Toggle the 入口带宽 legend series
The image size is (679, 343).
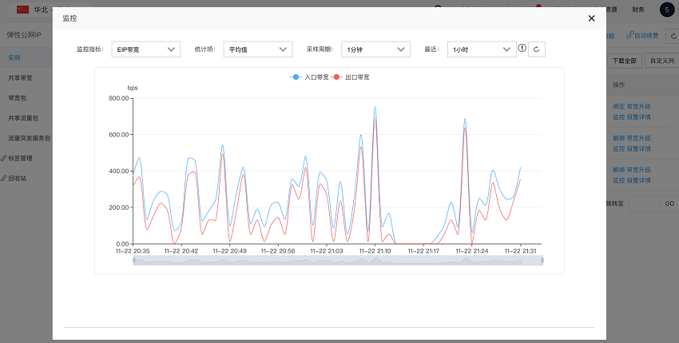pos(309,77)
